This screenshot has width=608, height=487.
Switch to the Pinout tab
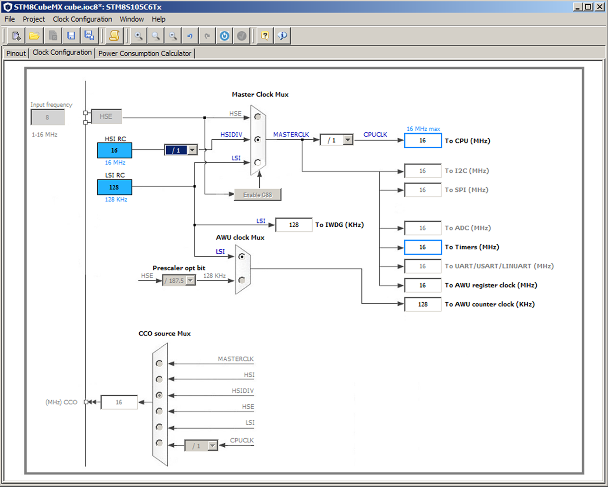click(x=16, y=53)
